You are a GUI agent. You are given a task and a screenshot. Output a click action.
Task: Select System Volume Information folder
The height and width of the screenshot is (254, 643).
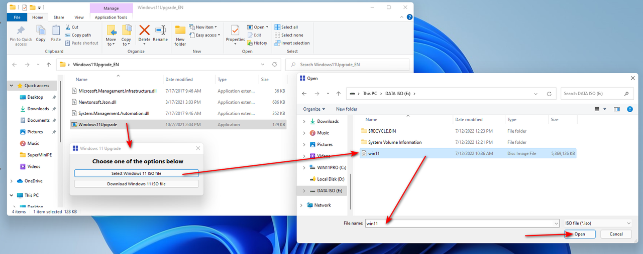tap(468, 142)
